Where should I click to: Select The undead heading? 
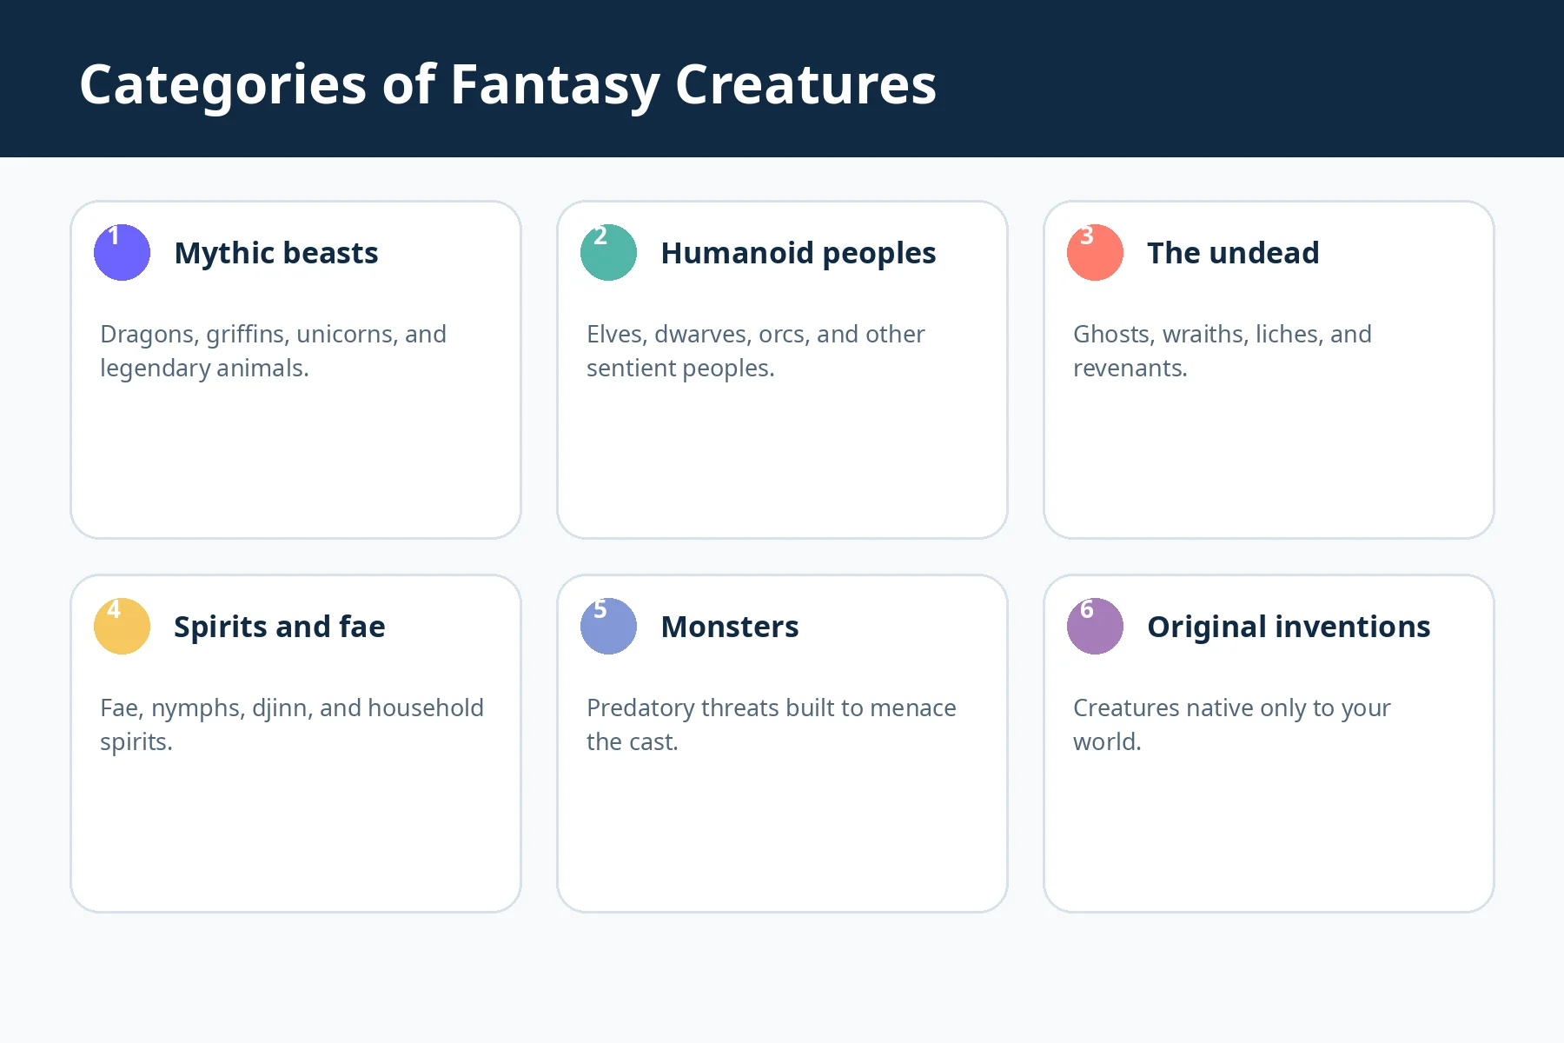[1233, 253]
